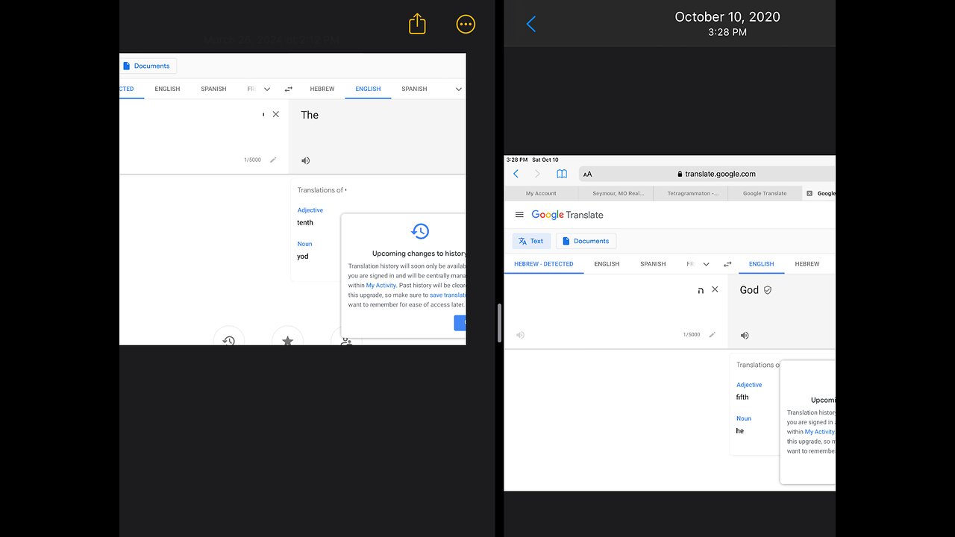
Task: Click the word 'yod' under Noun
Action: click(x=303, y=256)
